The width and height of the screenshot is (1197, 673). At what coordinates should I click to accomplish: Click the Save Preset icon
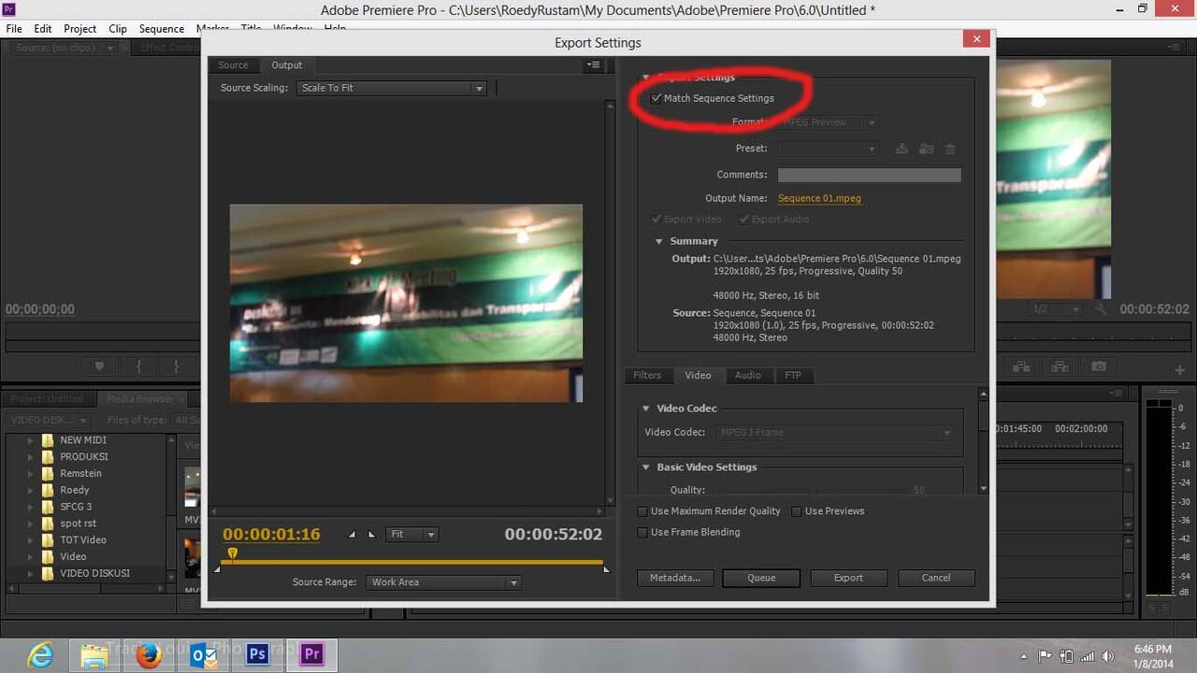click(x=901, y=149)
